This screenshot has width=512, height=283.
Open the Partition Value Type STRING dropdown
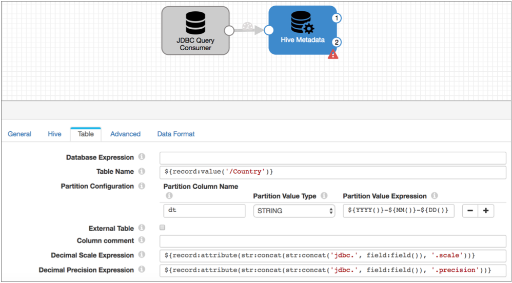[294, 211]
